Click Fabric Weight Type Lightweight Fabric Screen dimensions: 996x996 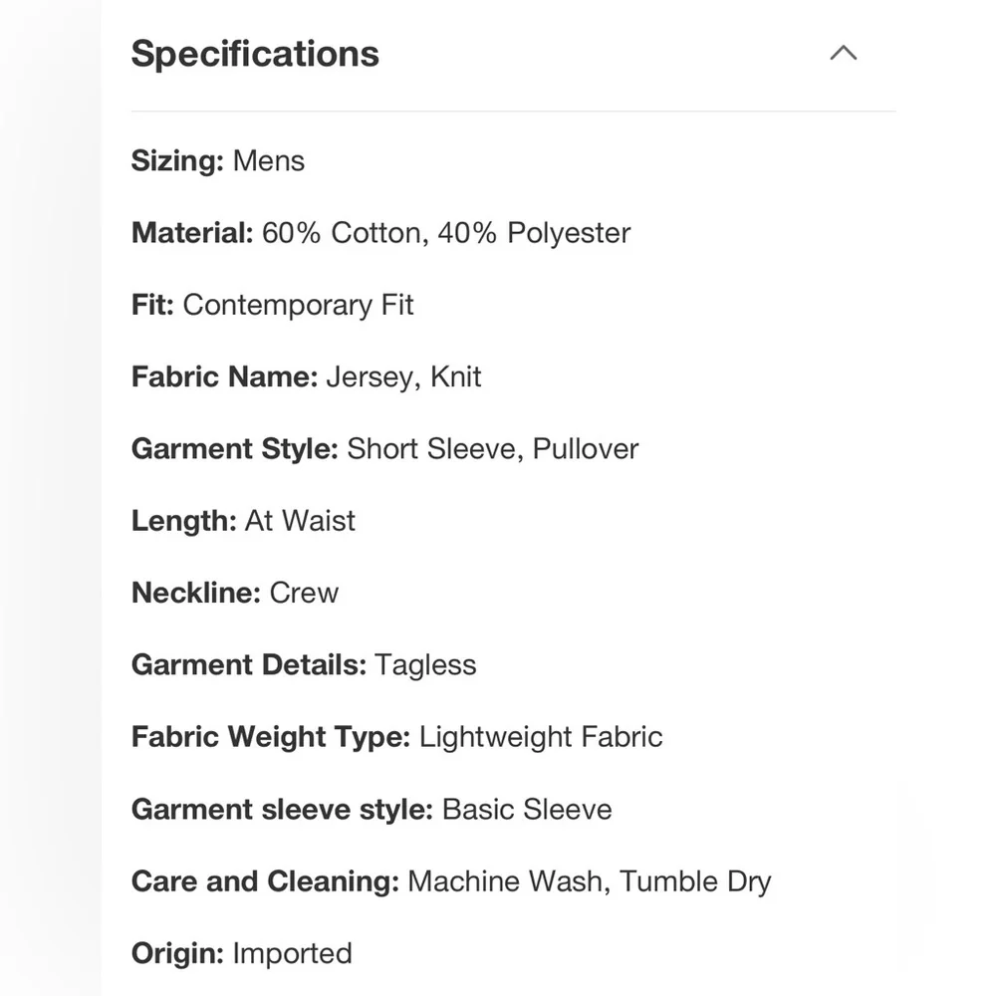click(397, 737)
